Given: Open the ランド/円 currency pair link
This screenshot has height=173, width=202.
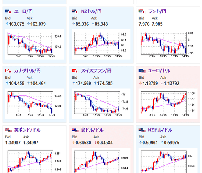Looking at the screenshot, I should click(157, 11).
